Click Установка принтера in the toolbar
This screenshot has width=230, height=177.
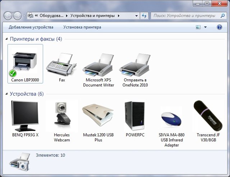click(x=82, y=27)
